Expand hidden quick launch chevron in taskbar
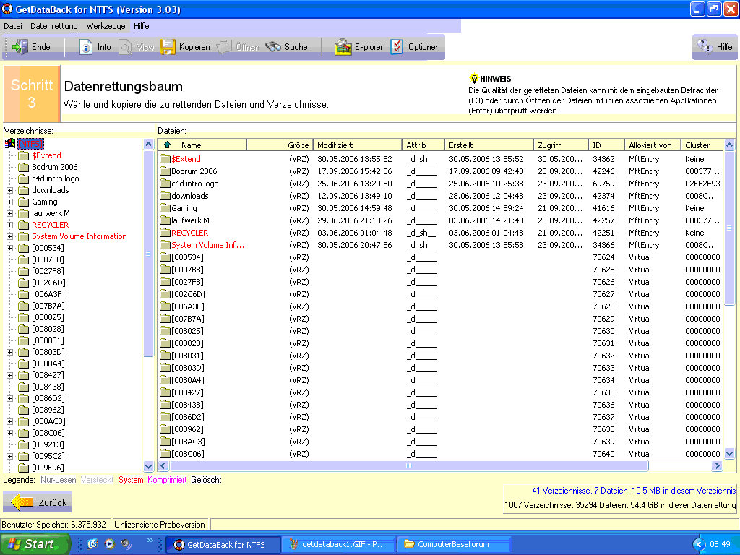Image resolution: width=740 pixels, height=555 pixels. click(150, 541)
